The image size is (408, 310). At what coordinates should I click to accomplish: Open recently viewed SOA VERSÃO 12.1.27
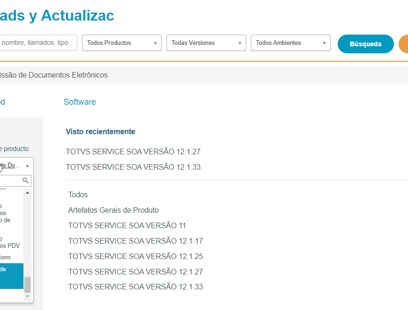[x=133, y=152]
